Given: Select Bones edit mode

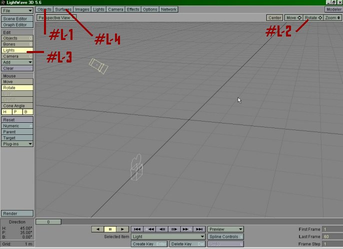Looking at the screenshot, I should click(x=17, y=44).
